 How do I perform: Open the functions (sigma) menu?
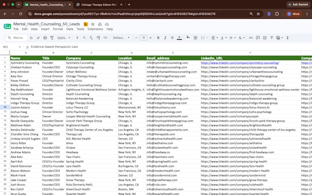[x=288, y=38]
